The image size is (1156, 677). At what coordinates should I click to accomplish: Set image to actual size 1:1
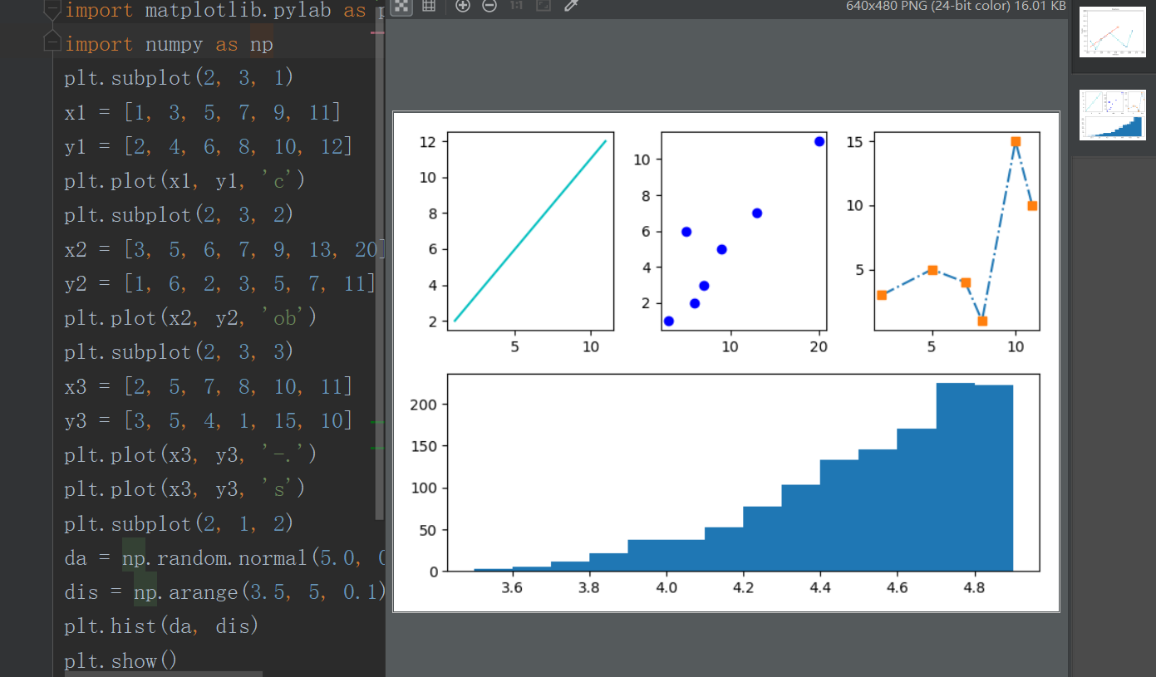(x=516, y=6)
